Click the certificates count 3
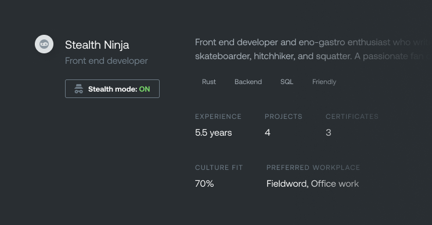The width and height of the screenshot is (432, 225). 329,133
